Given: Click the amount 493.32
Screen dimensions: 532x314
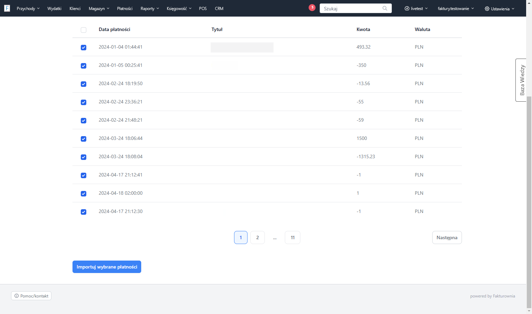Looking at the screenshot, I should (364, 47).
